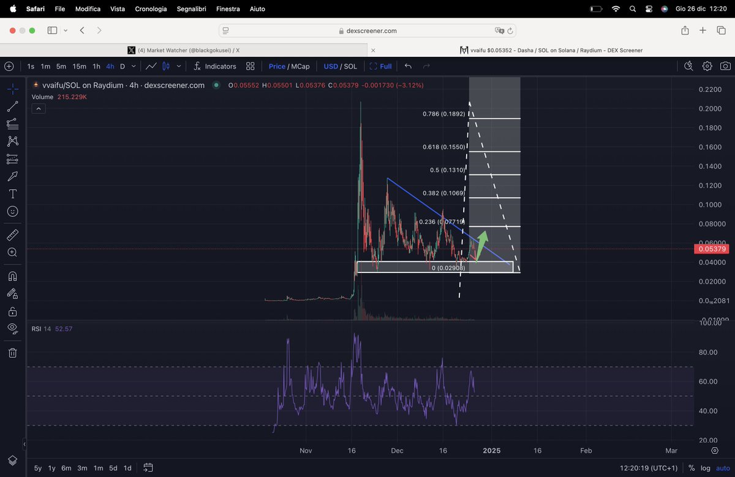
Task: Select the brush drawing tool
Action: [12, 176]
